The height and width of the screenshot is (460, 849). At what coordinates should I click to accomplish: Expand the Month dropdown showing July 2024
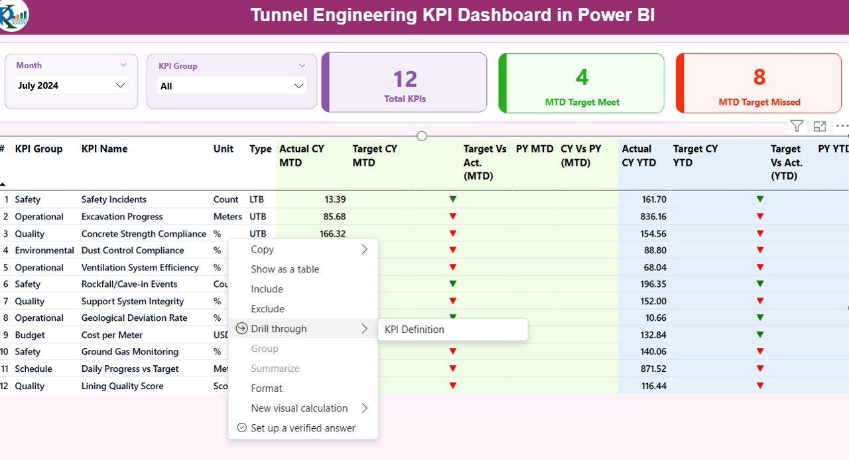point(120,86)
